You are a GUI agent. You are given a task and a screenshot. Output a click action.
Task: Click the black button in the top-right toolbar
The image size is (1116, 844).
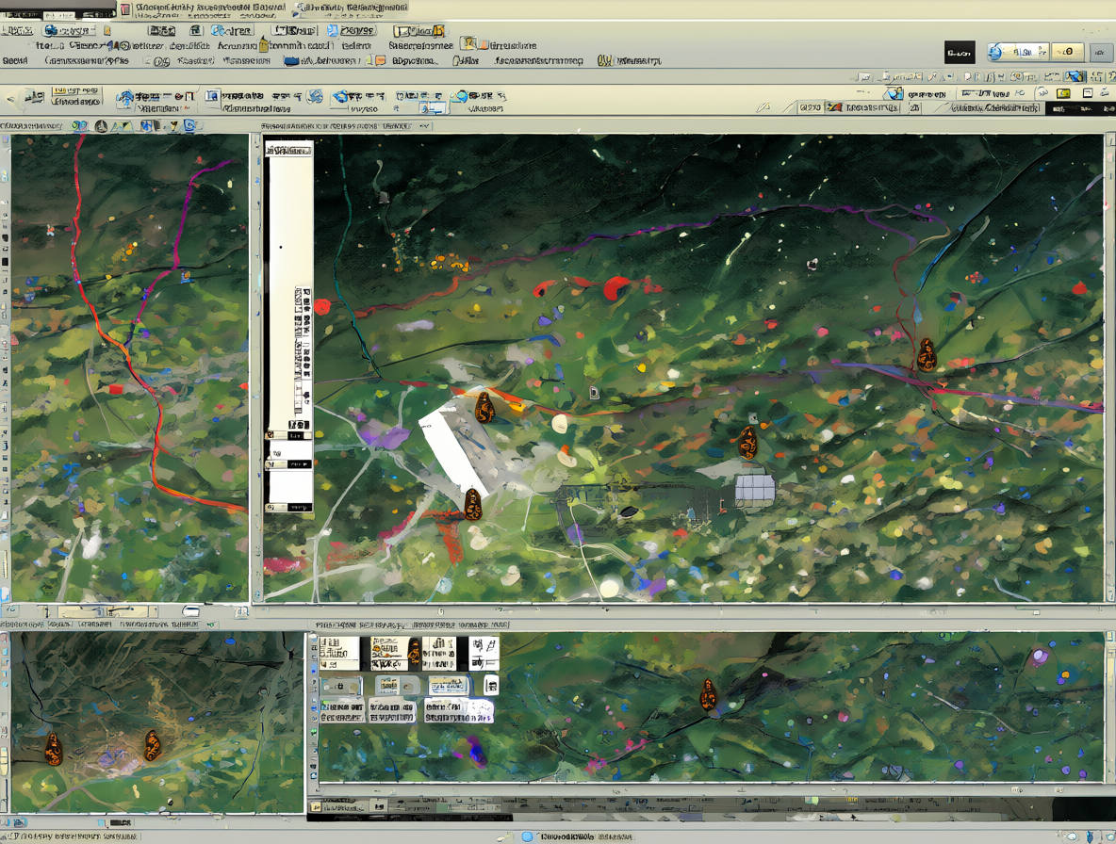tap(960, 53)
